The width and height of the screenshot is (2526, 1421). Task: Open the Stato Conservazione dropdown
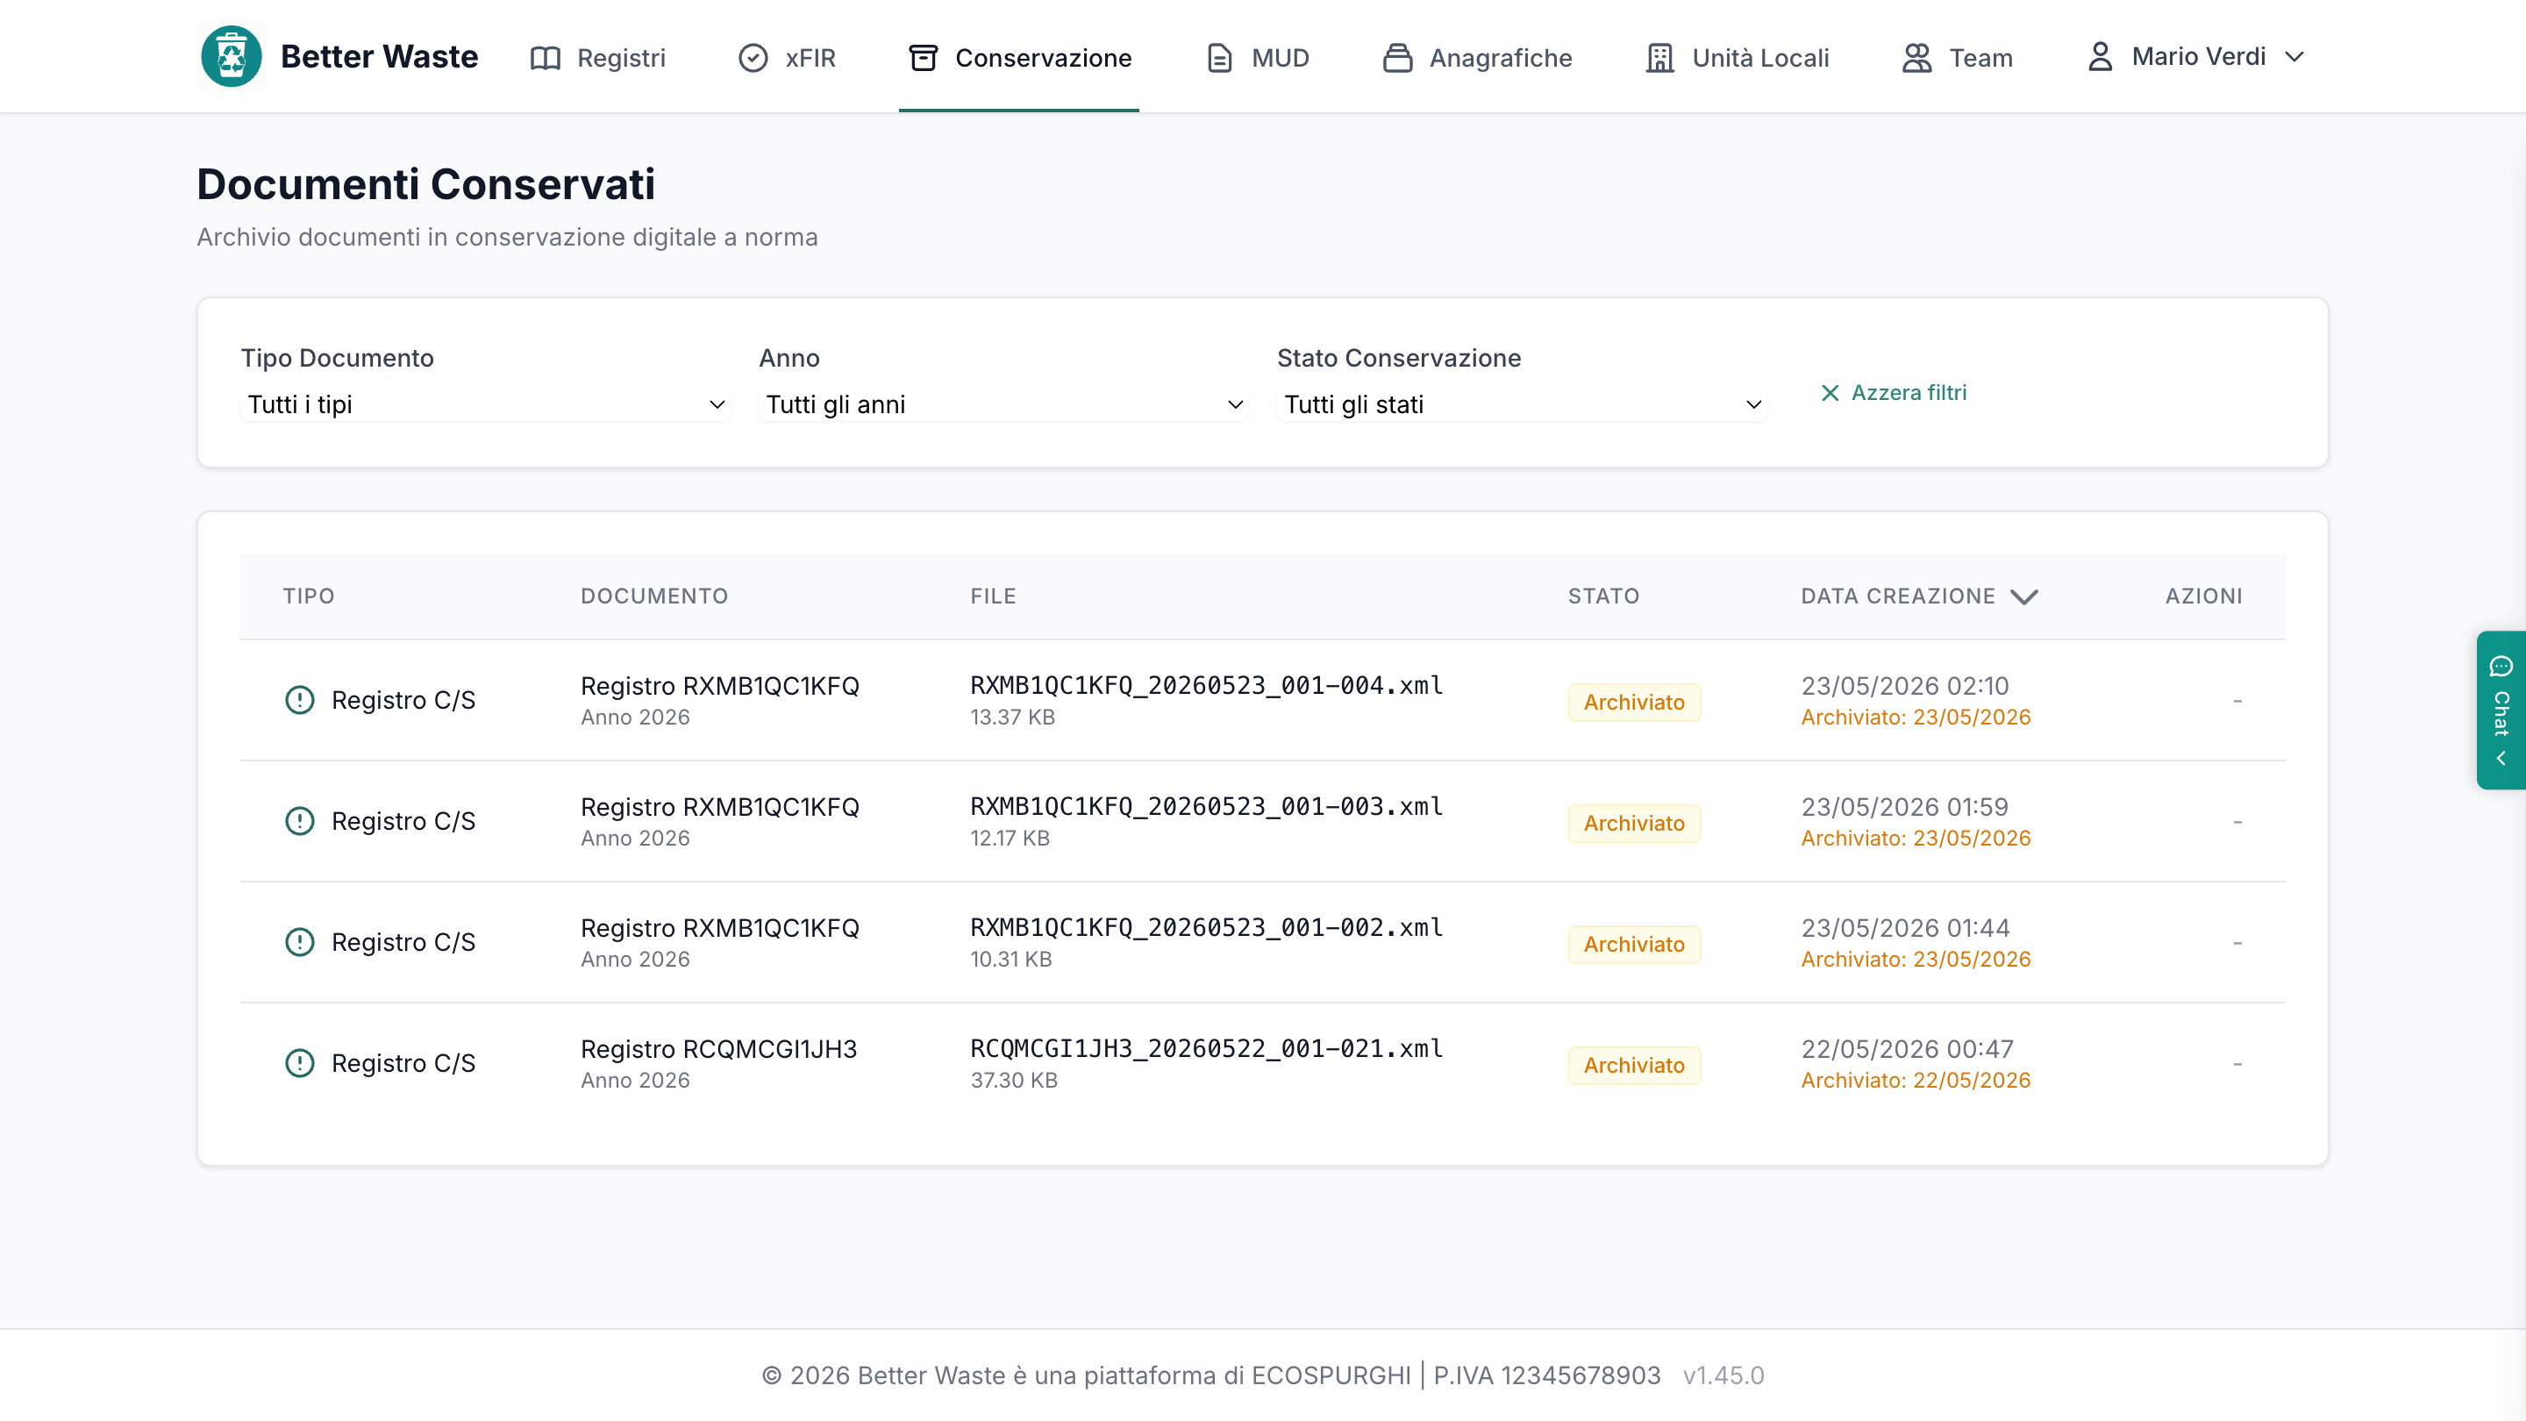[1522, 404]
